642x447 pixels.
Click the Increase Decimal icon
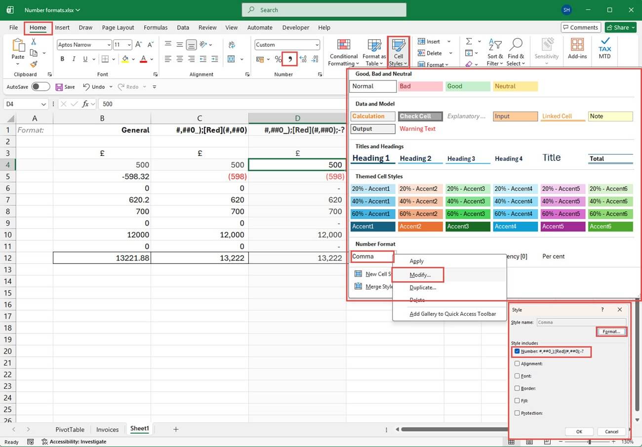pyautogui.click(x=303, y=59)
